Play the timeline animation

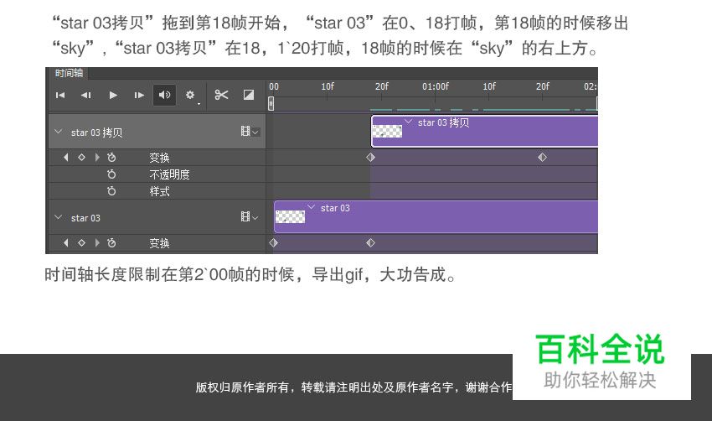pyautogui.click(x=113, y=95)
